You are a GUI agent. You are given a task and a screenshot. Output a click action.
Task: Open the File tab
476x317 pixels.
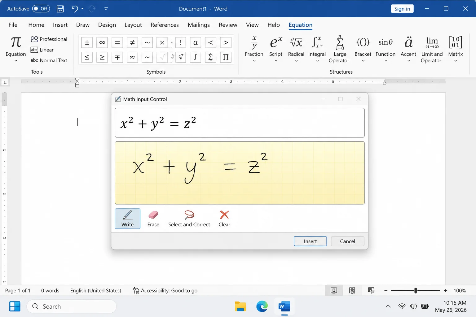tap(13, 25)
